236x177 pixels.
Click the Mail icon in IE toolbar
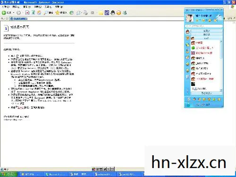tap(78, 13)
